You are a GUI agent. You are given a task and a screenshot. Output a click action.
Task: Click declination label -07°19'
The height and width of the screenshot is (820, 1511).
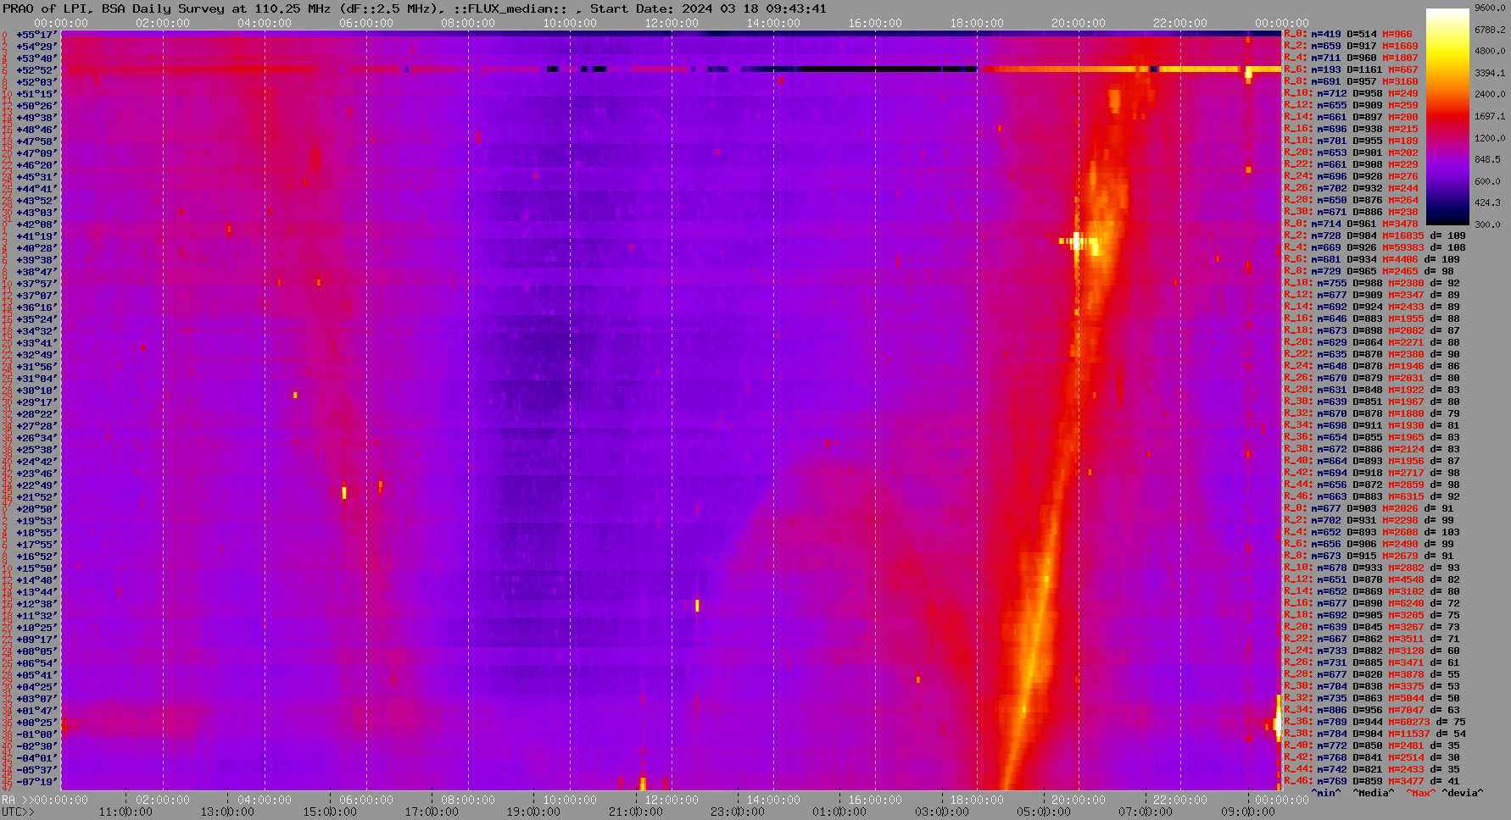coord(36,782)
